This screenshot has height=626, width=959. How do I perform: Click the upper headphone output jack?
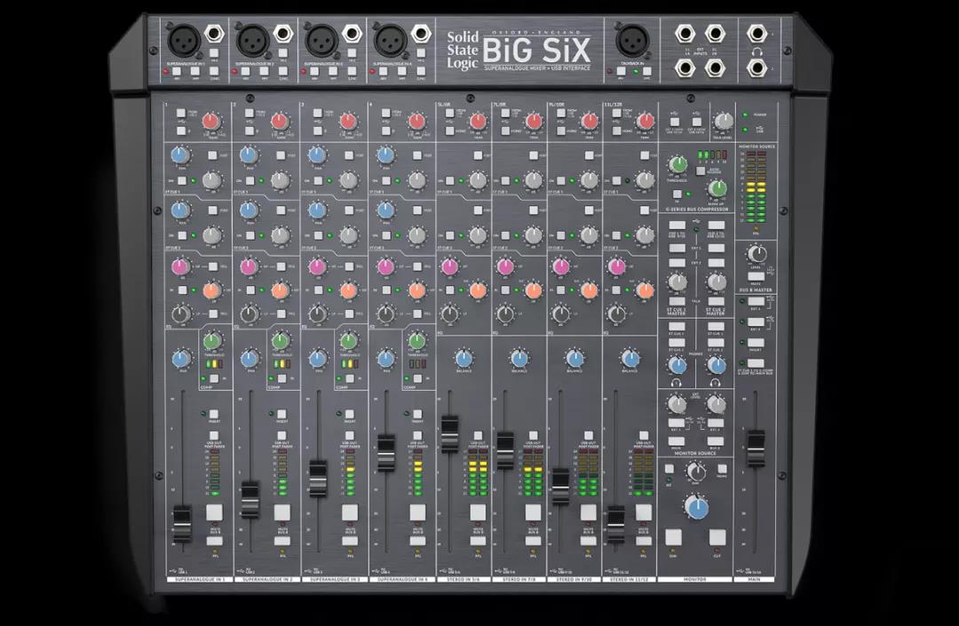pos(757,34)
